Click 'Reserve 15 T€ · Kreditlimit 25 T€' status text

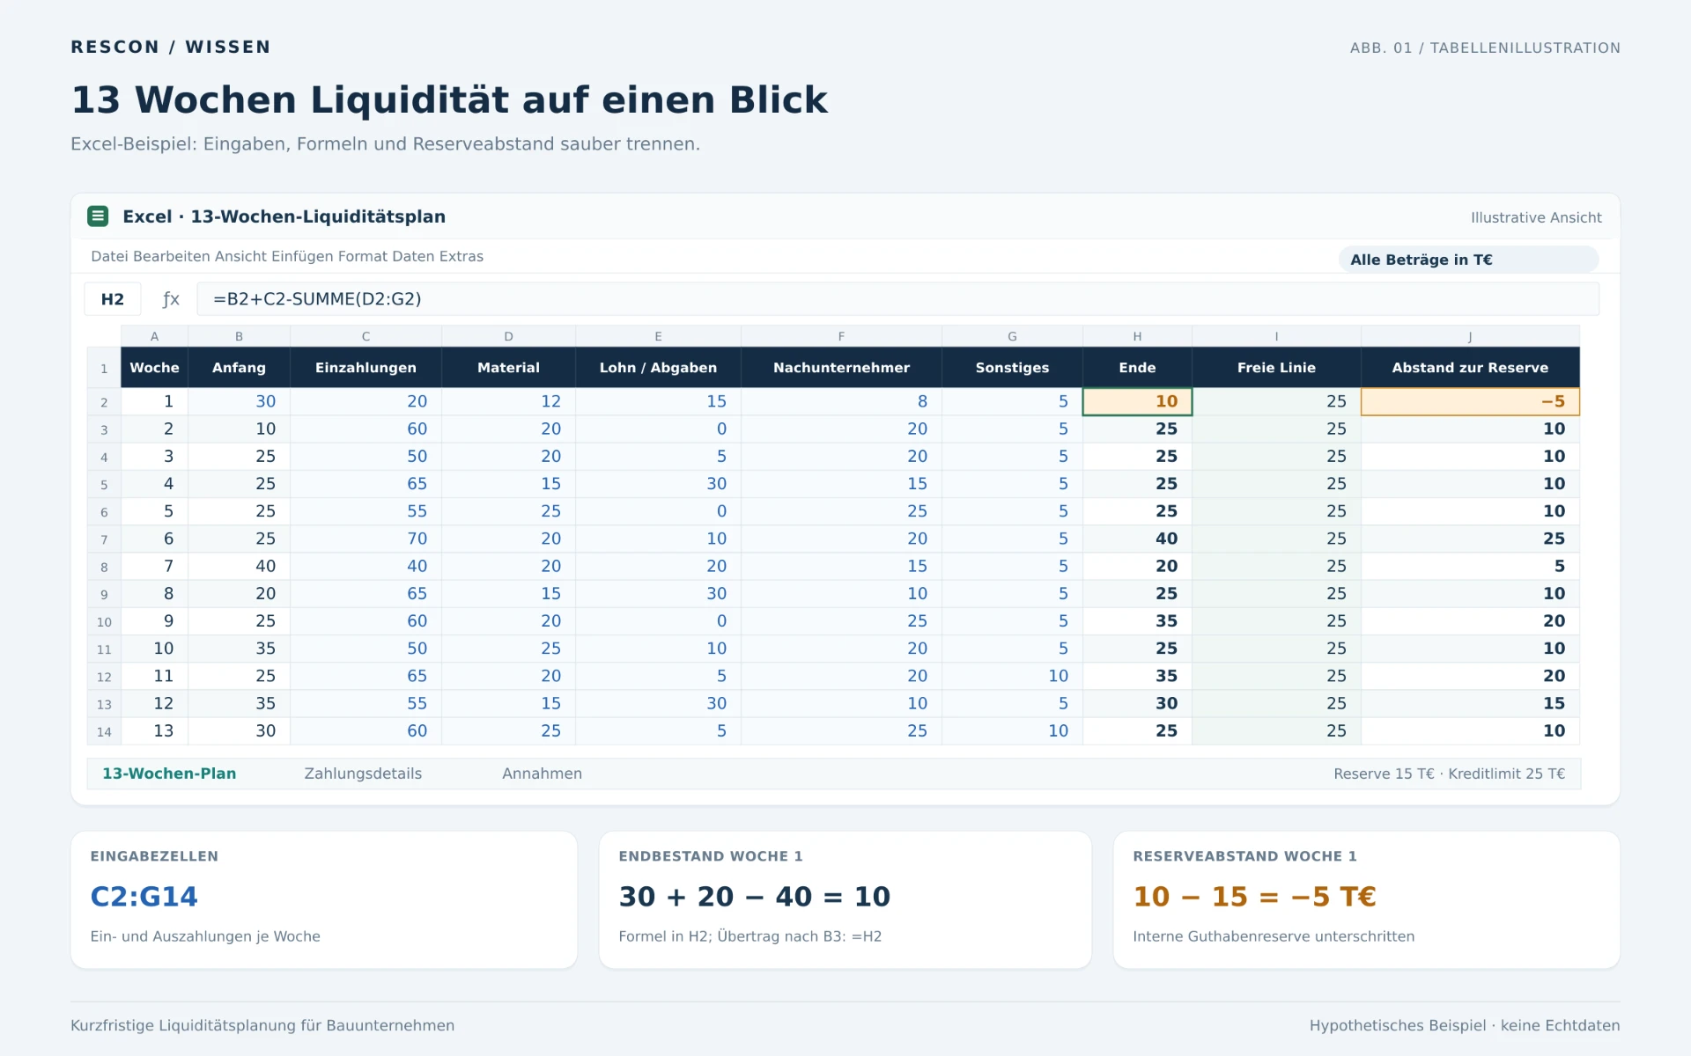coord(1449,774)
